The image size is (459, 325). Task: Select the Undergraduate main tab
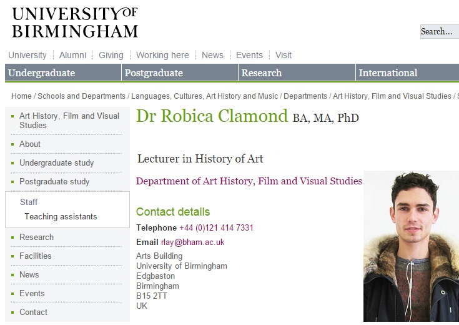pyautogui.click(x=63, y=72)
